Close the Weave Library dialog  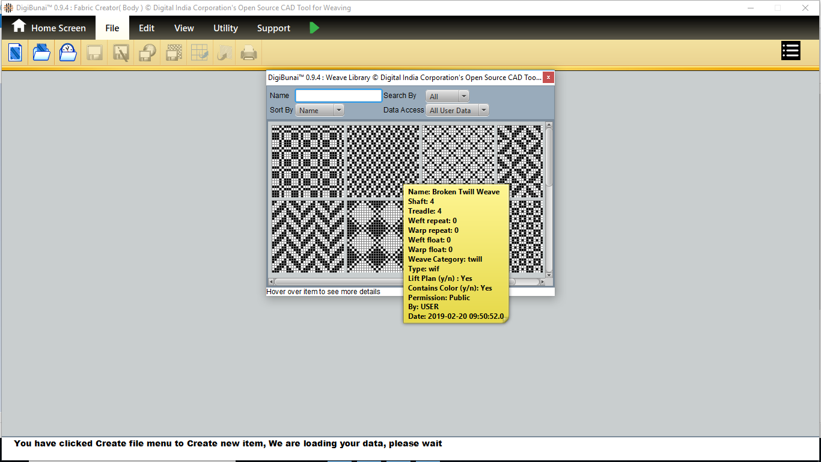point(548,77)
